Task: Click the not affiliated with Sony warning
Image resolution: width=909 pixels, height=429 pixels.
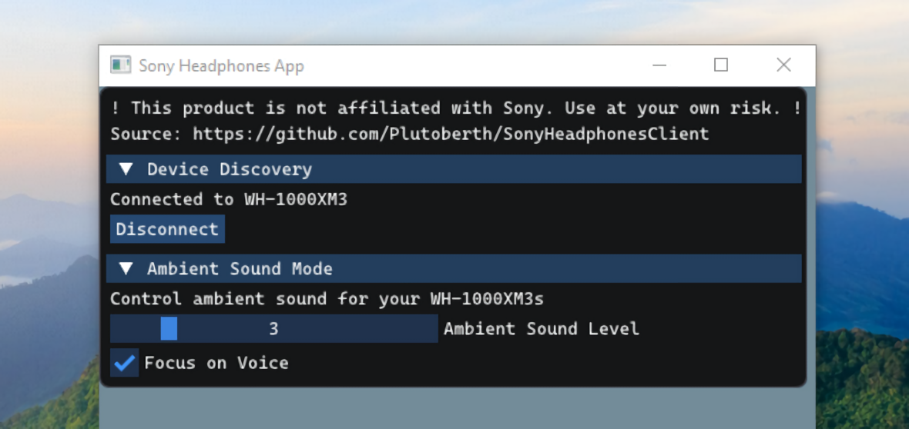Action: click(454, 108)
